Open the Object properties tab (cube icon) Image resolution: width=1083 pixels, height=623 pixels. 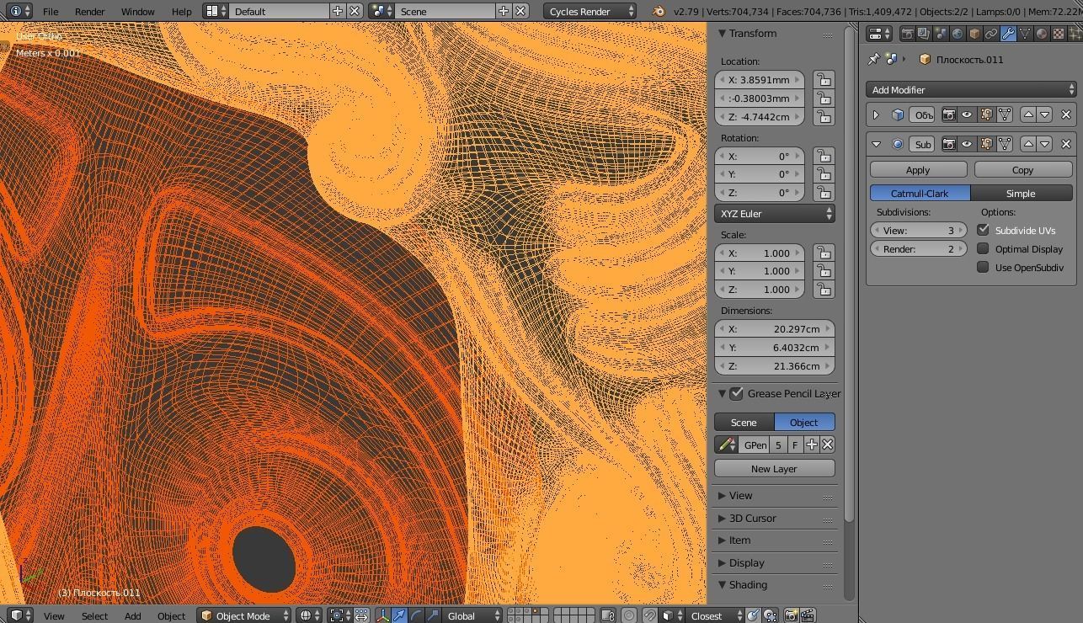coord(974,34)
